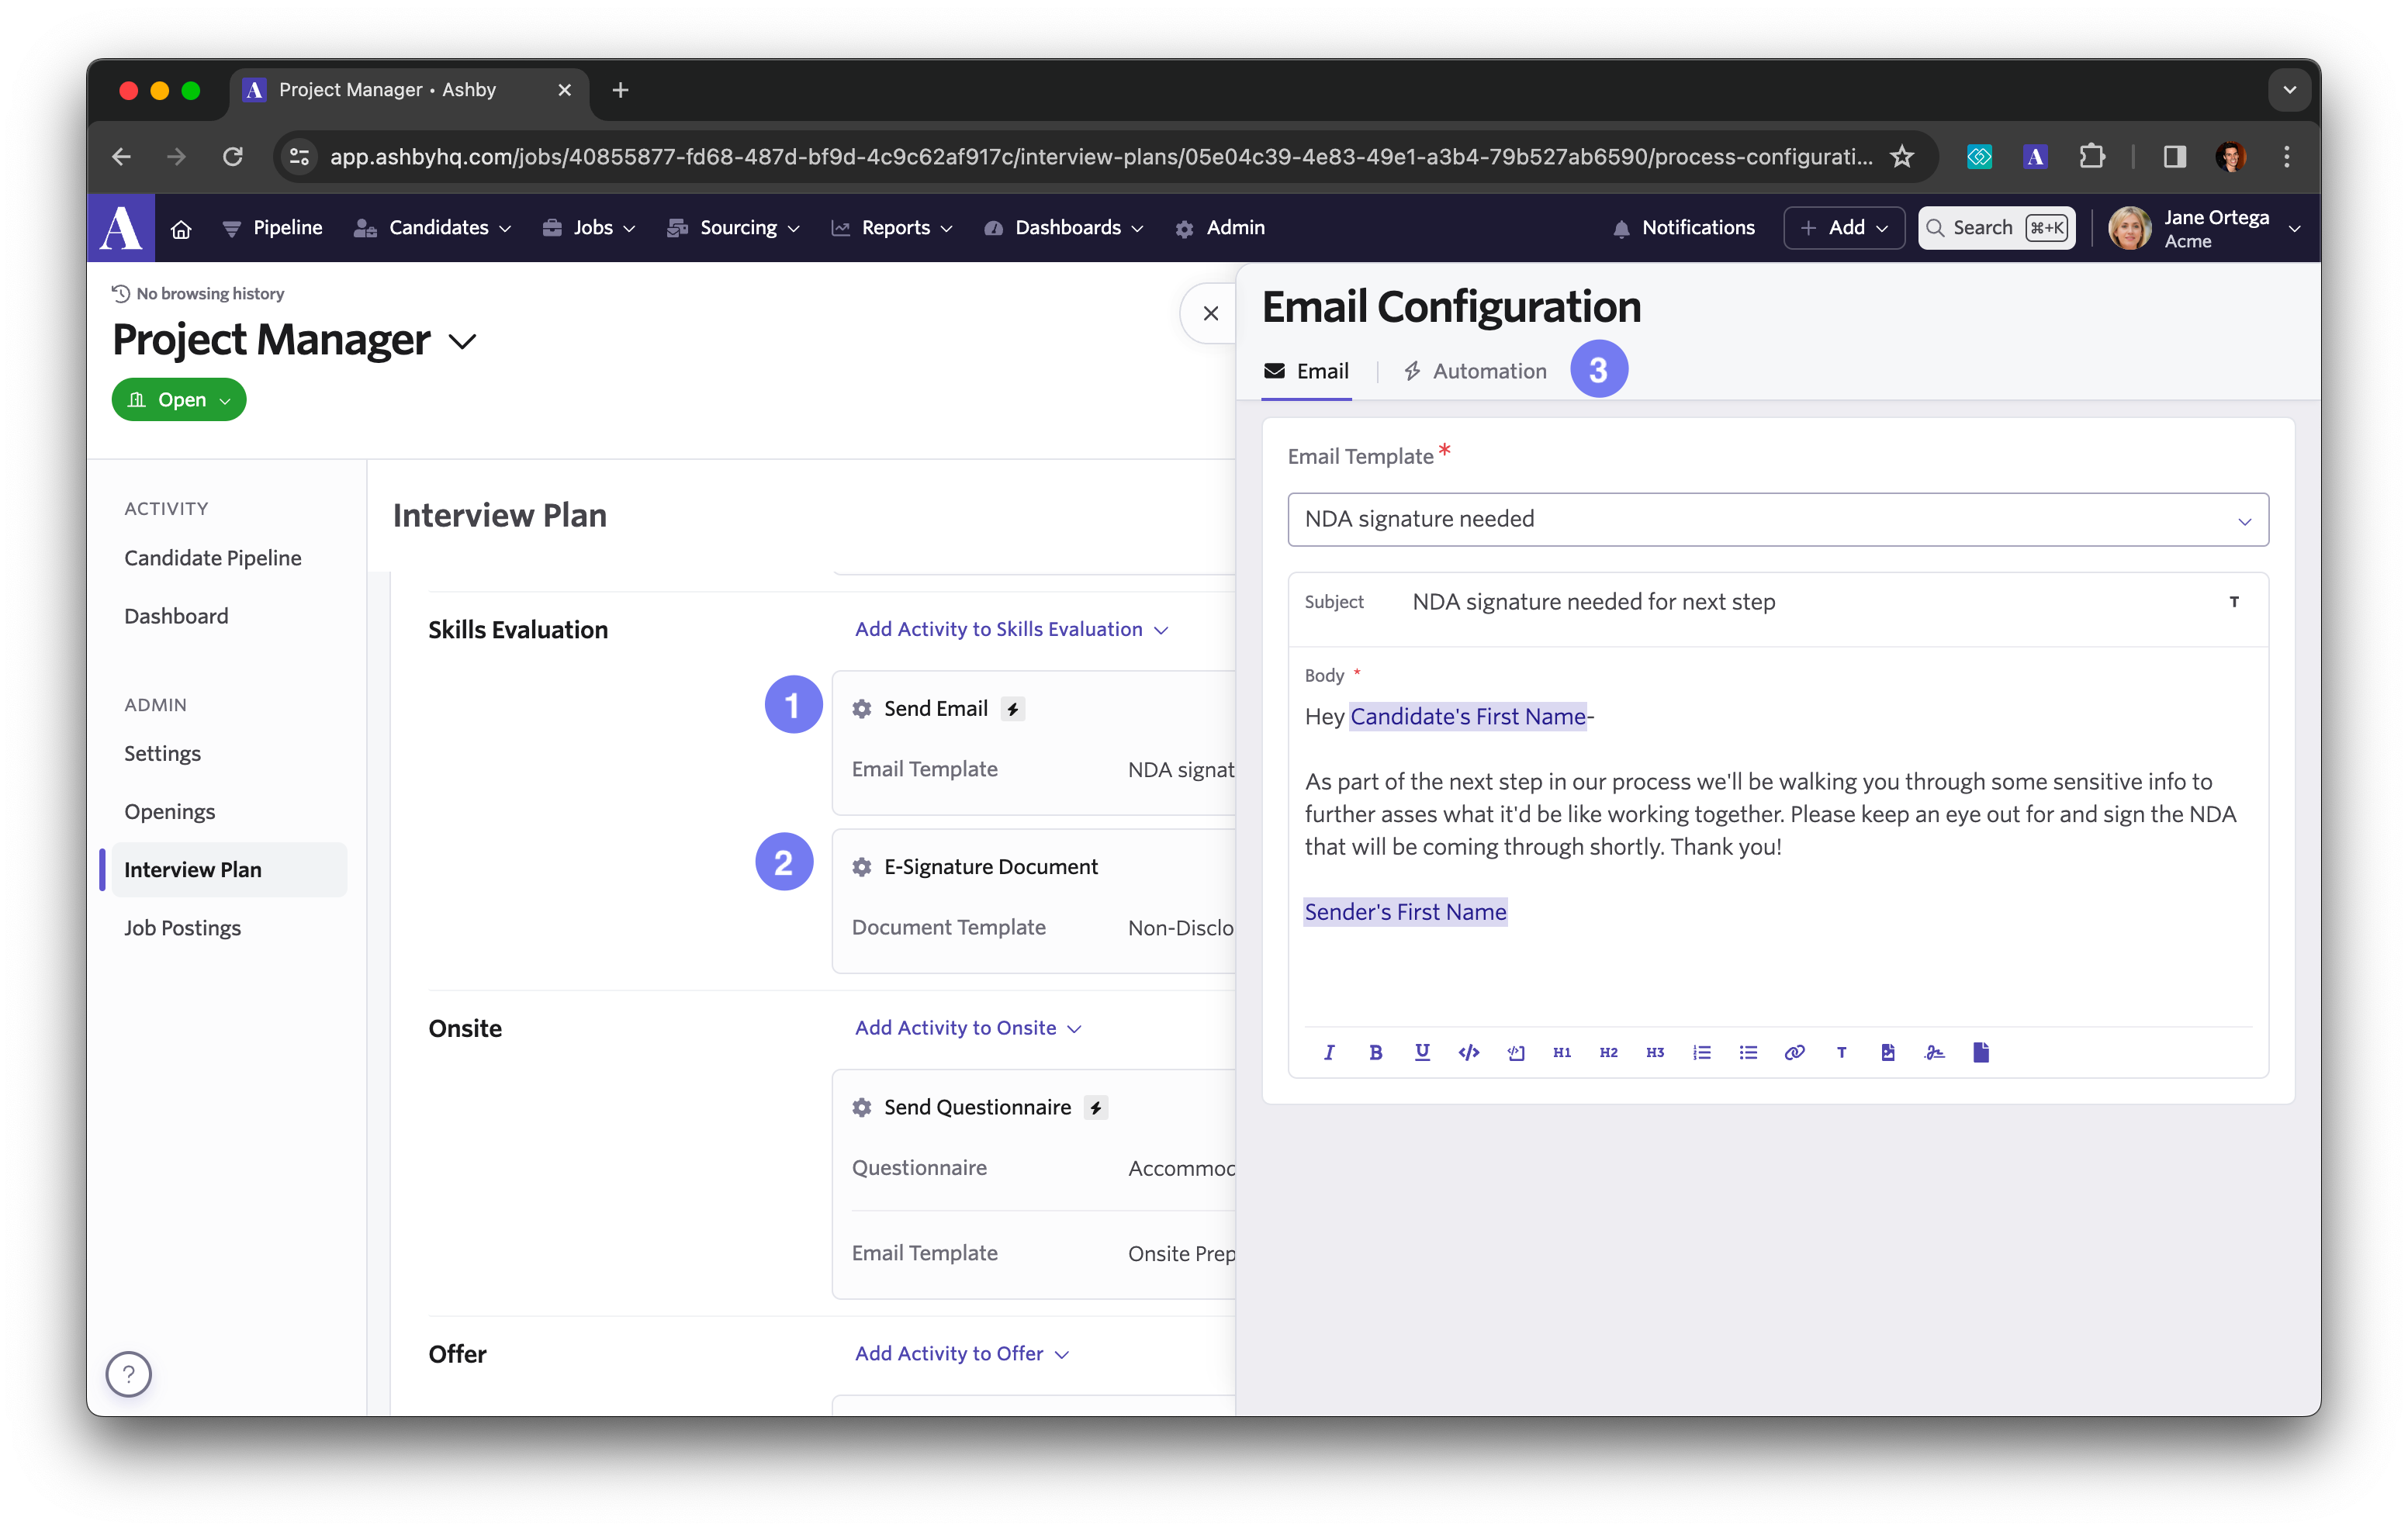Click gear icon next to Send Email
This screenshot has width=2408, height=1531.
(861, 709)
